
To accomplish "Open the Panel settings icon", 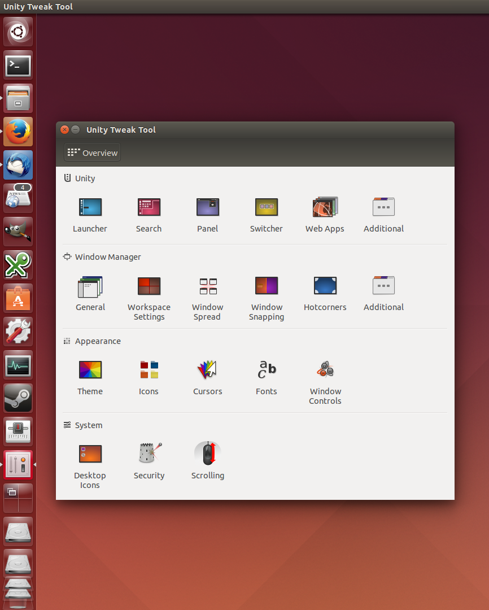I will (208, 207).
